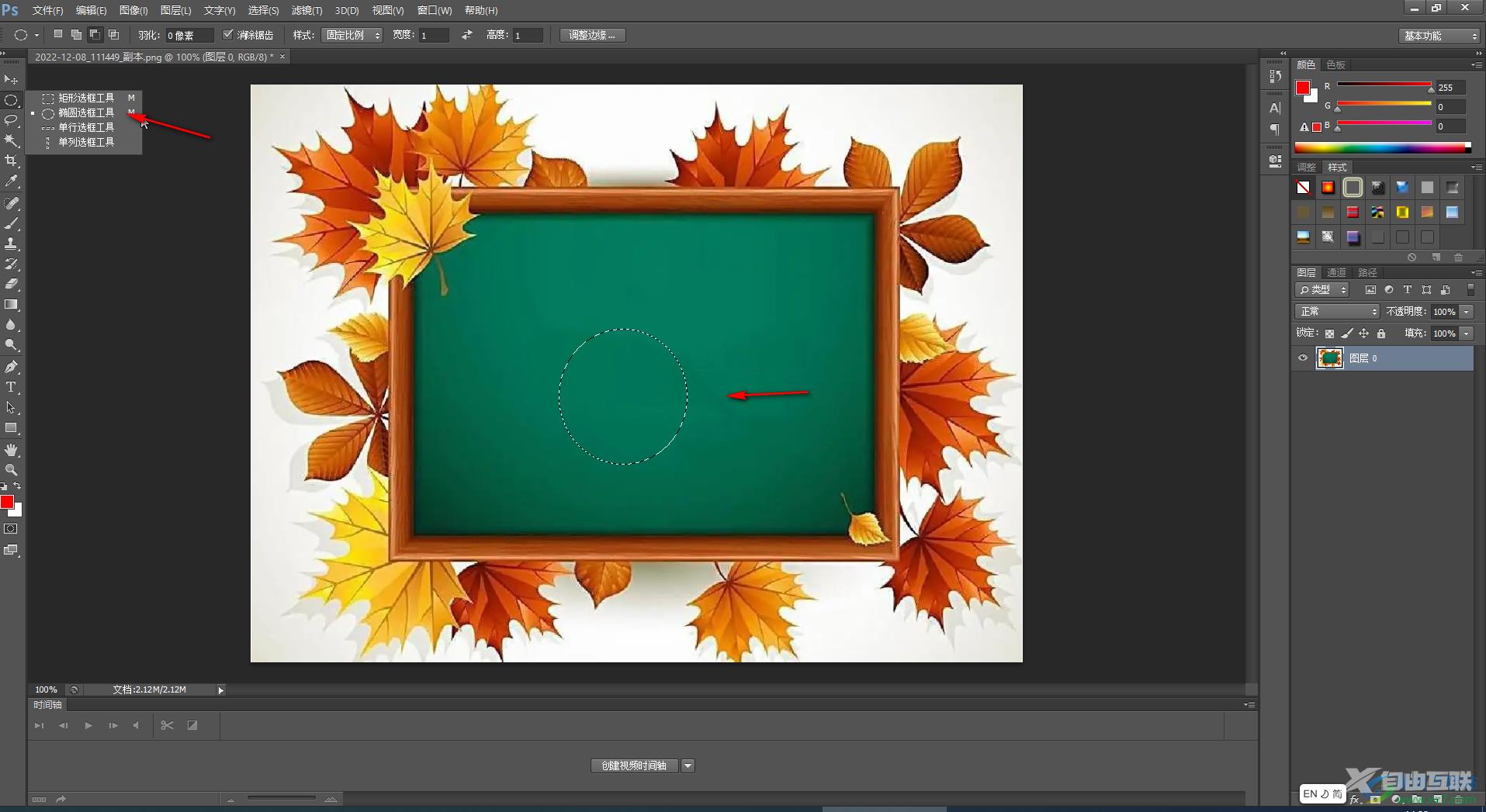
Task: Choose 矩形选框工具 from the flyout
Action: pos(85,98)
